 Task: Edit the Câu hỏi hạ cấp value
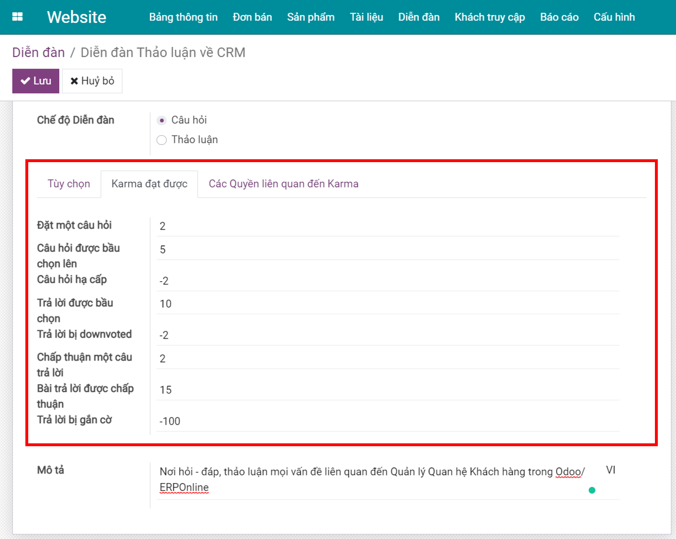tap(388, 281)
